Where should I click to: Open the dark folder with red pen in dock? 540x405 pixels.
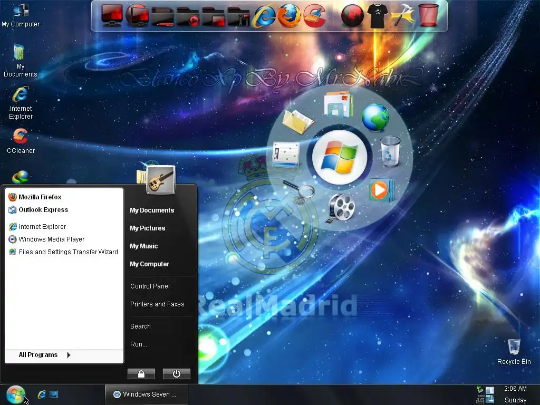coord(162,16)
